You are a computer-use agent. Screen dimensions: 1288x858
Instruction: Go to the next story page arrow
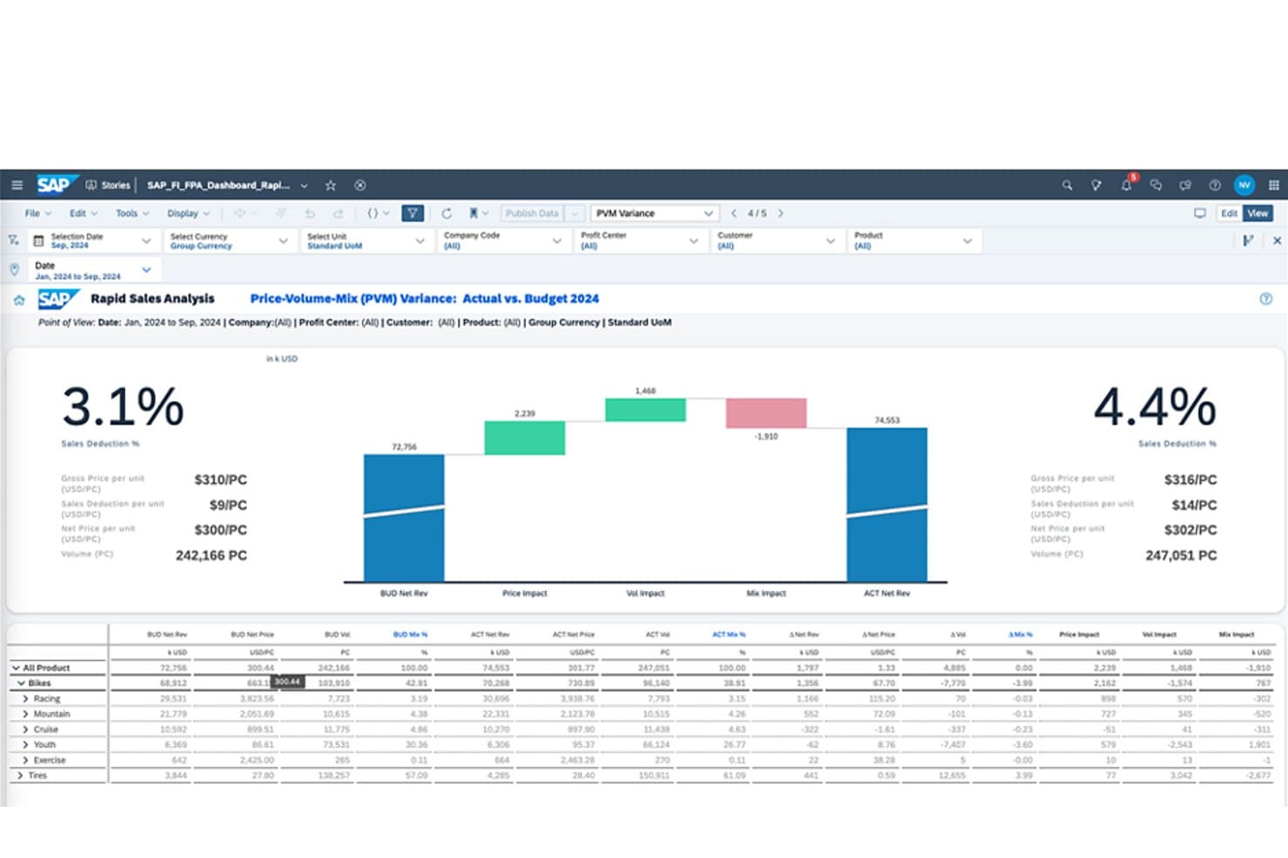coord(781,213)
